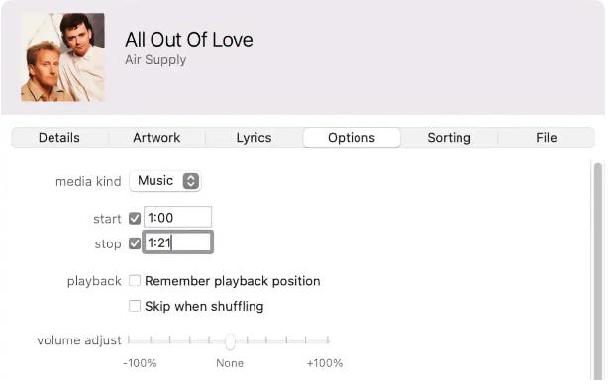613x388 pixels.
Task: Open the Lyrics tab
Action: [x=254, y=138]
